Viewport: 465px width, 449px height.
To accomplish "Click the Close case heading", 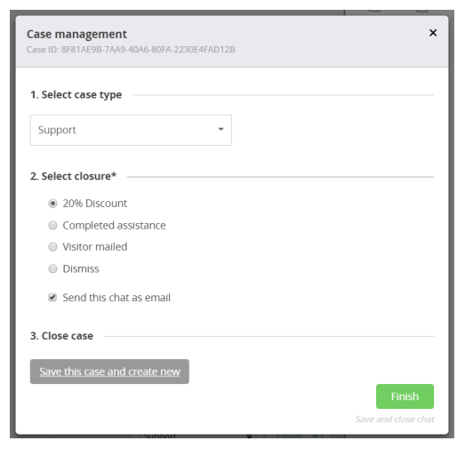I will 61,336.
